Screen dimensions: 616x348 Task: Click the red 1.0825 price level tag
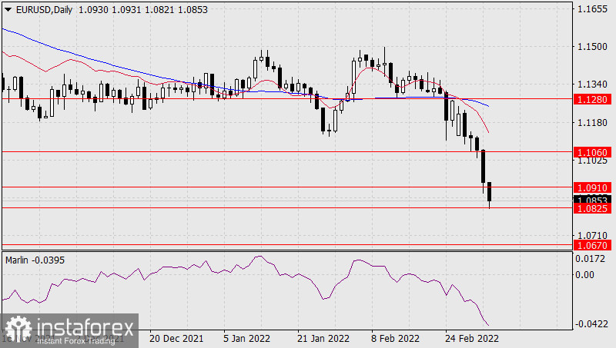point(592,208)
